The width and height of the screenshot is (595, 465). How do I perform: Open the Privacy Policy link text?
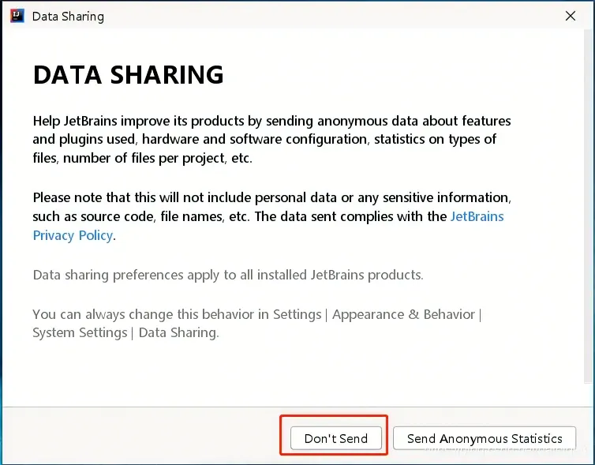tap(73, 235)
